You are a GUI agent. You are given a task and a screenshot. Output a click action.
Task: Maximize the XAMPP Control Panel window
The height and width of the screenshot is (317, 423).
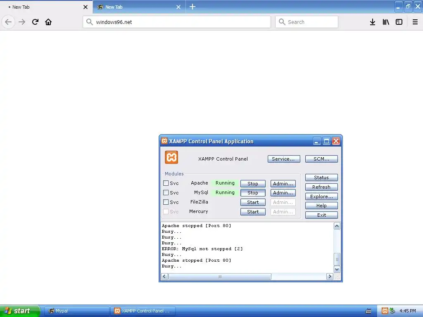coord(326,141)
